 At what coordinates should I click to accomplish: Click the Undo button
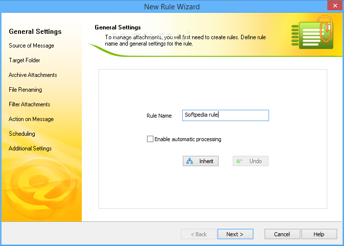pos(250,161)
